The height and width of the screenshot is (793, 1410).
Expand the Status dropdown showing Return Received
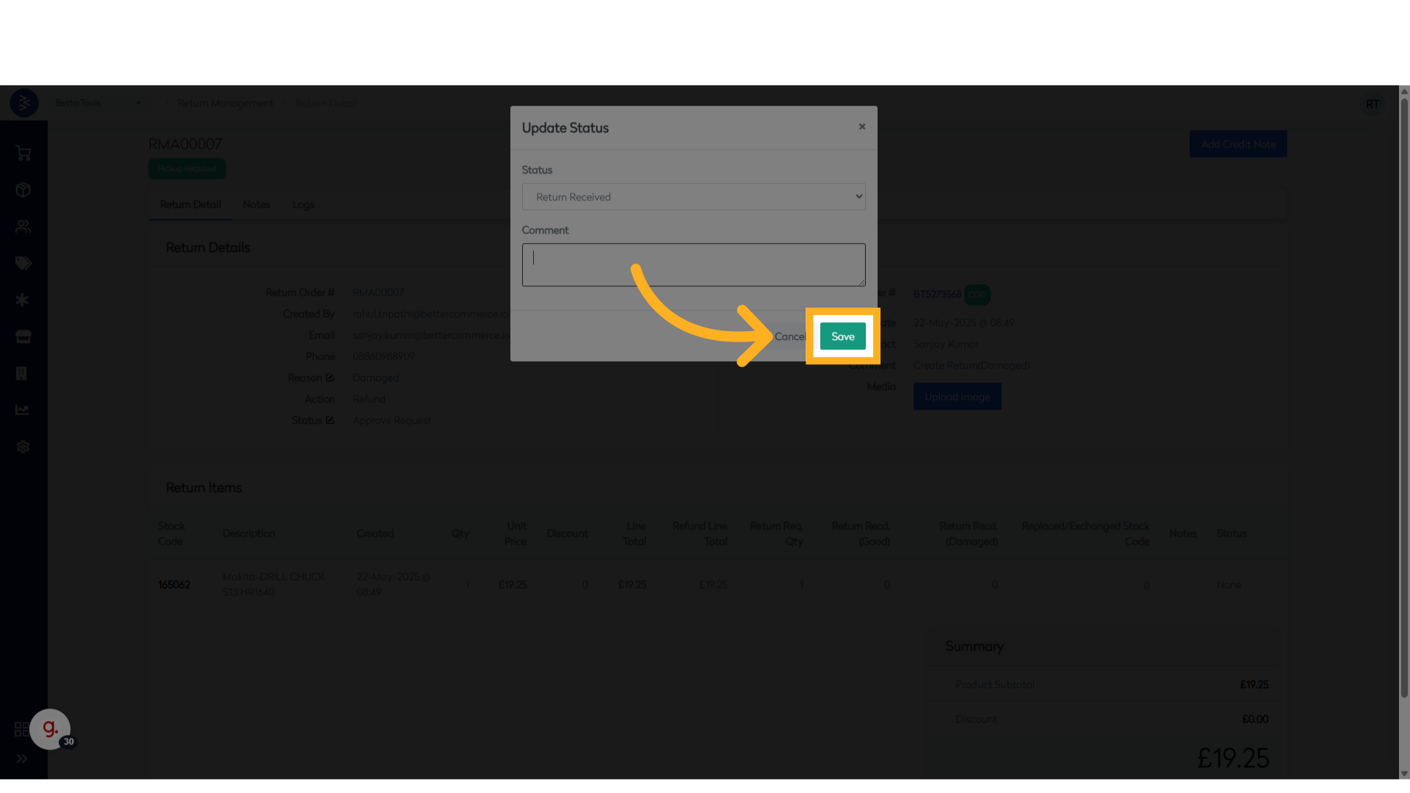pos(693,197)
